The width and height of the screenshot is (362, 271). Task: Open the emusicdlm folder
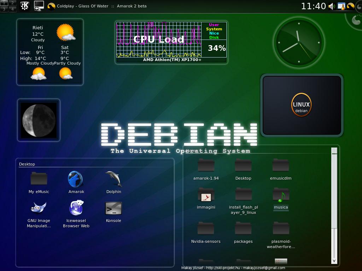281,169
